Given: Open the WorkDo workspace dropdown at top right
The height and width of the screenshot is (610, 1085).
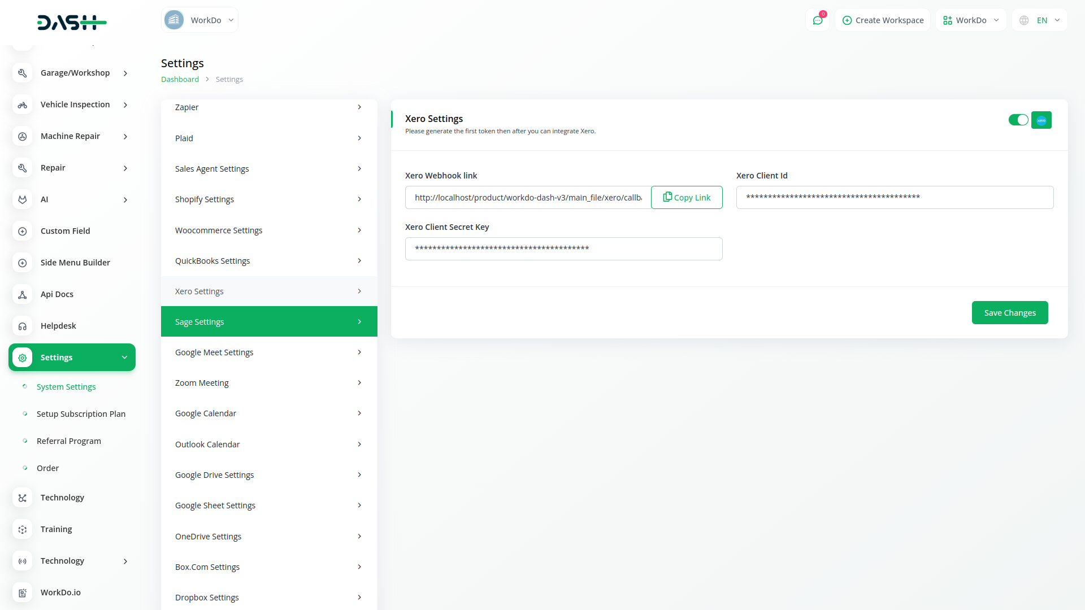Looking at the screenshot, I should (971, 20).
